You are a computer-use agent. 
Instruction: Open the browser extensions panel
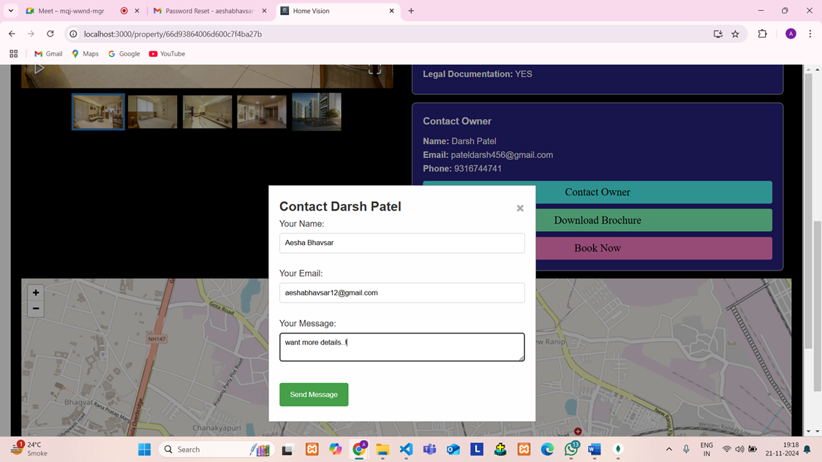pos(761,34)
